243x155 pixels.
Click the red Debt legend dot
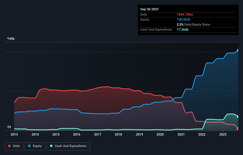coord(9,146)
